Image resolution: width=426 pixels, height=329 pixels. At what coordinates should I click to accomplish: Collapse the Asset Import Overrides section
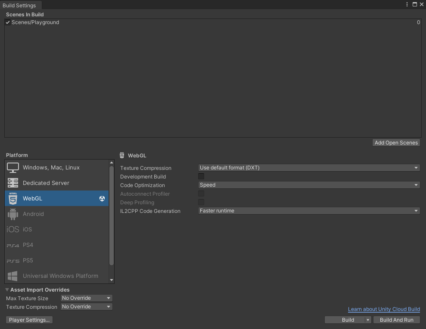(7, 290)
